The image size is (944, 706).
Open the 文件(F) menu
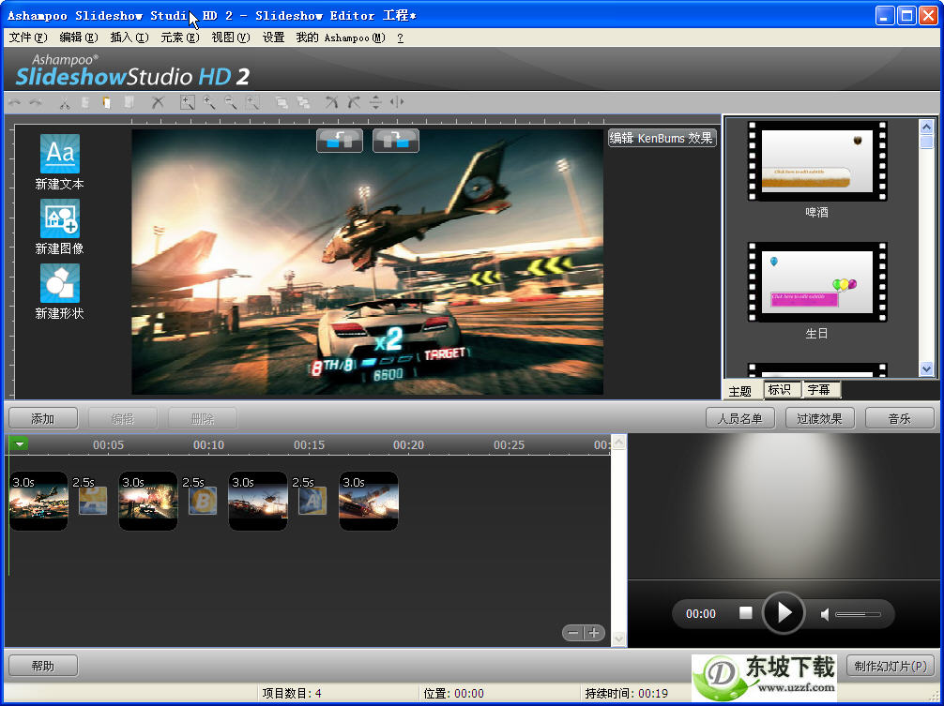point(28,38)
